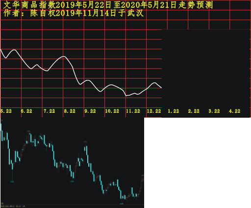Viewport: 251px width, 208px height.
Task: Click the title line 文华商品指数 forecast heading
Action: (x=108, y=5)
